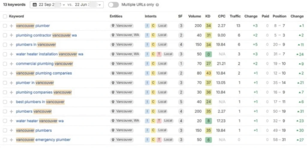The height and width of the screenshot is (148, 307).
Task: Click the 13 keywords count label
Action: 14,5
